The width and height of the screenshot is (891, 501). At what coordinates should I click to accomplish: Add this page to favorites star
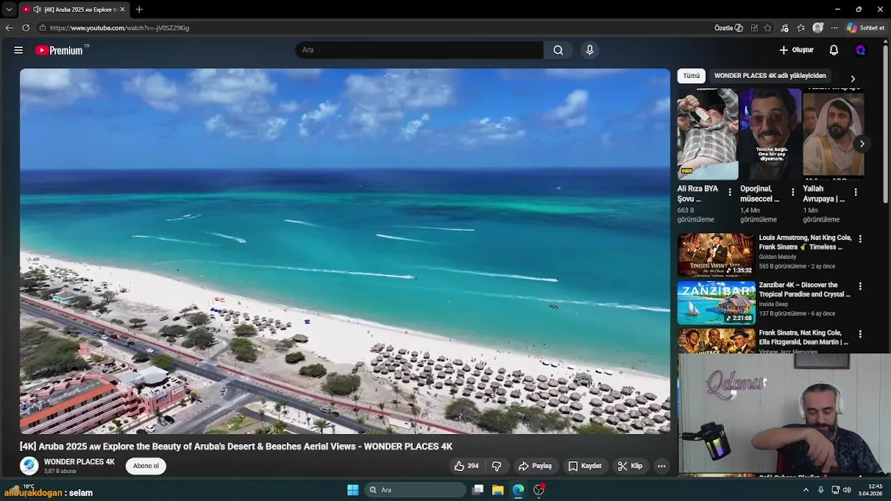(x=768, y=28)
